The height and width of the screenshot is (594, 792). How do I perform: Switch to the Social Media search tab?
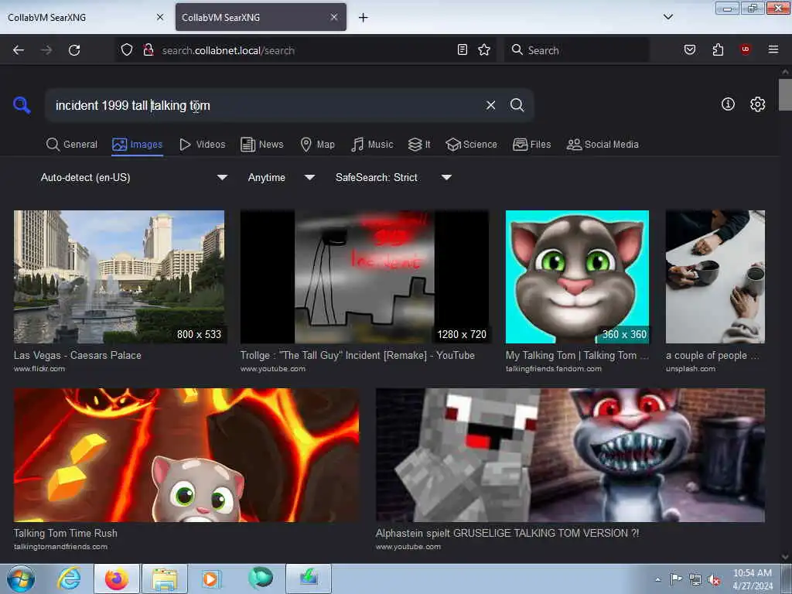(603, 145)
